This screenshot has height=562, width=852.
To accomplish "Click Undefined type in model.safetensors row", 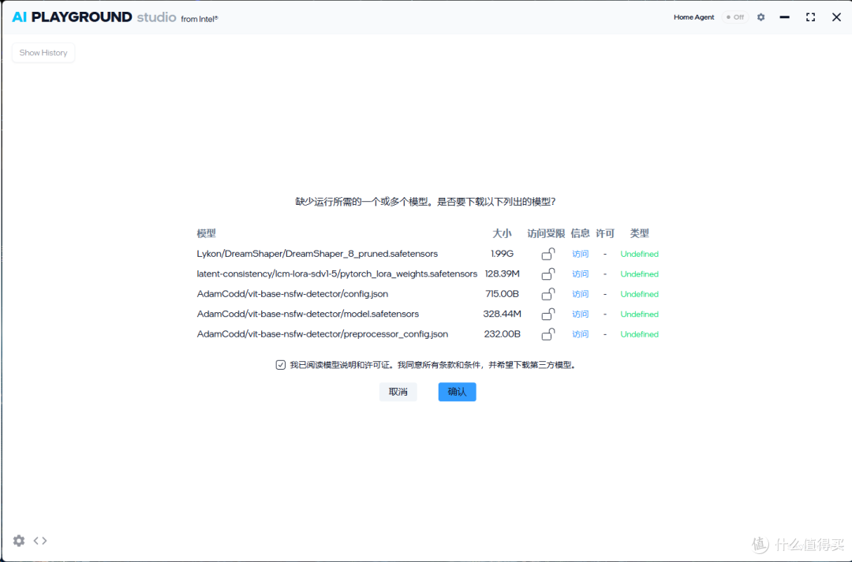I will pos(640,314).
